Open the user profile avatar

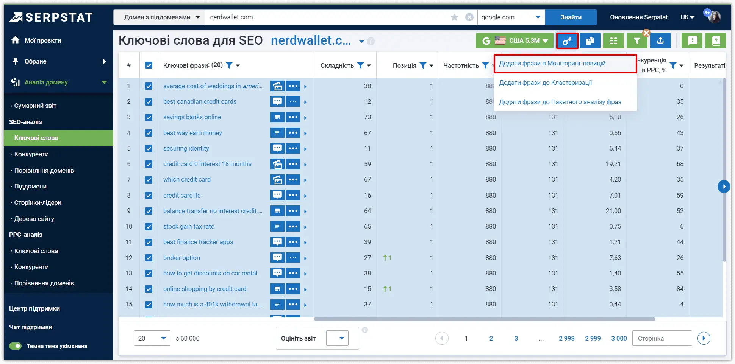click(715, 17)
